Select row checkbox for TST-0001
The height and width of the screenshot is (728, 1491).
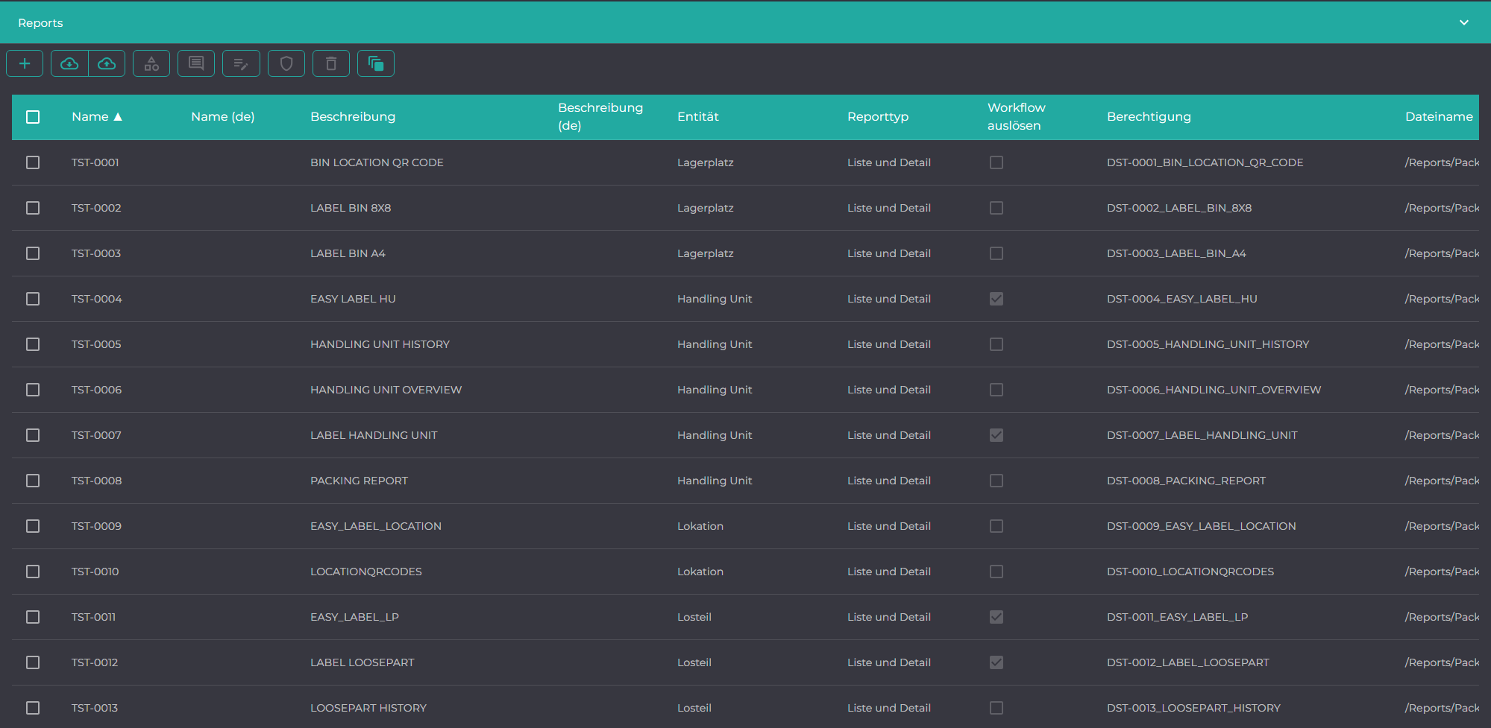click(33, 162)
